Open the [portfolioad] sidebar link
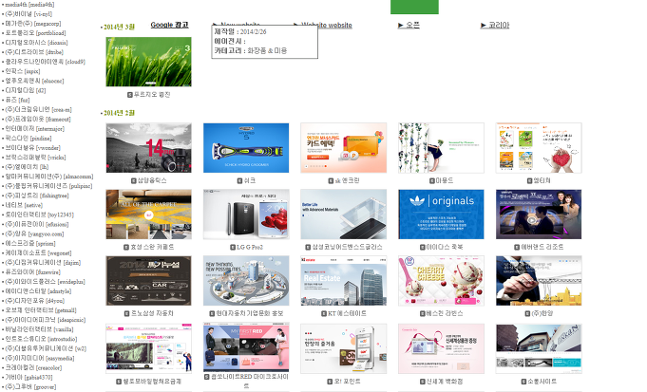Screen dimensions: 647x392 click(x=35, y=33)
